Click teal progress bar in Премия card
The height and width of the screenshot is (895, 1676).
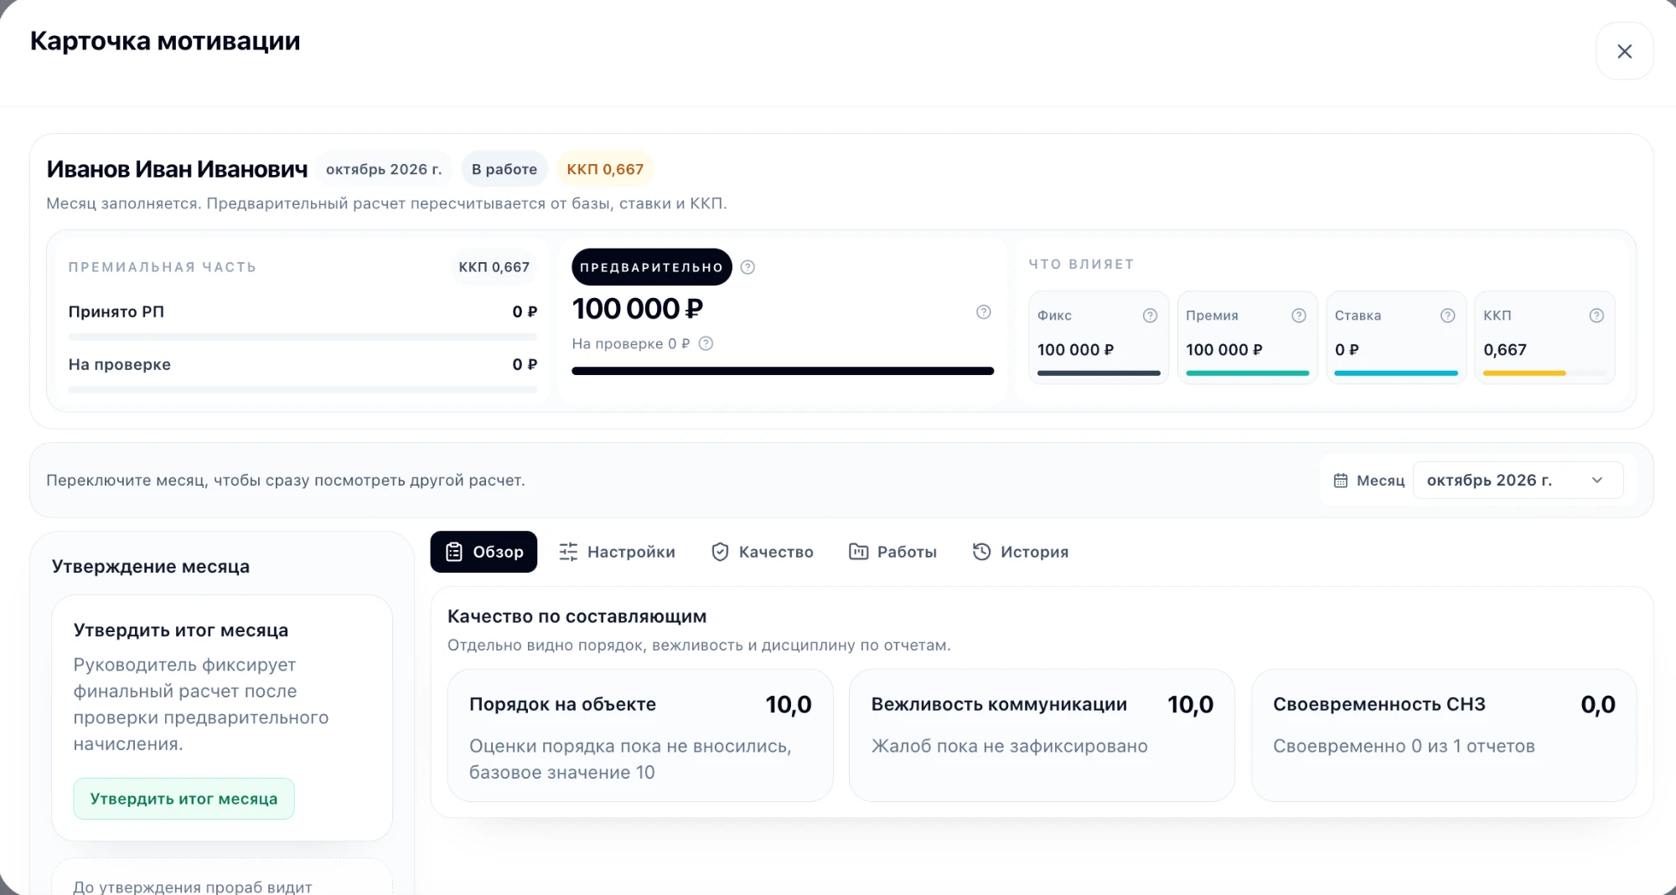tap(1248, 373)
